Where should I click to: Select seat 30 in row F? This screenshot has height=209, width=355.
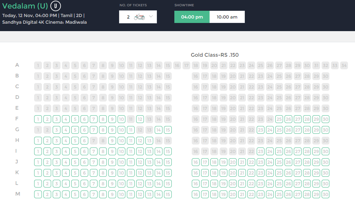click(x=325, y=119)
